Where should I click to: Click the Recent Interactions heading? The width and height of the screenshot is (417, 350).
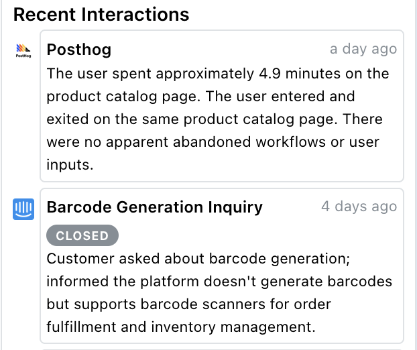(x=101, y=14)
